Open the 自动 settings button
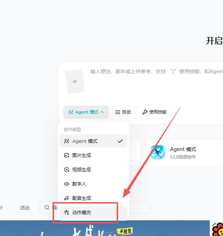Screen dimensions: 223x236 [123, 112]
